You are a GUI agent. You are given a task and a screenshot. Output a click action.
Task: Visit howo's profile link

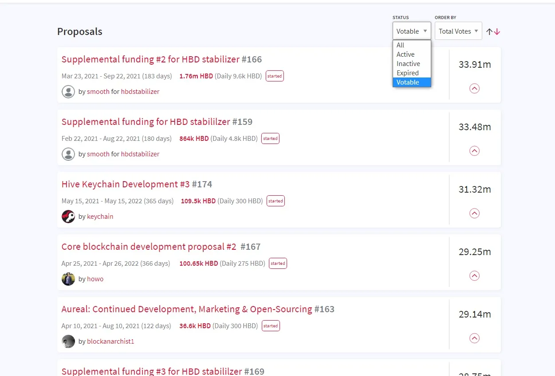point(95,279)
